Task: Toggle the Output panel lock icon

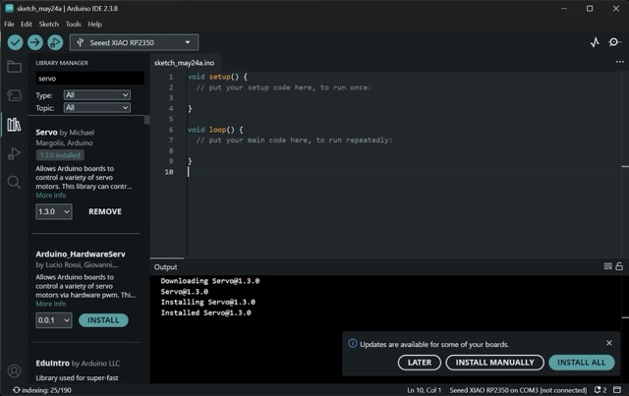Action: click(619, 266)
